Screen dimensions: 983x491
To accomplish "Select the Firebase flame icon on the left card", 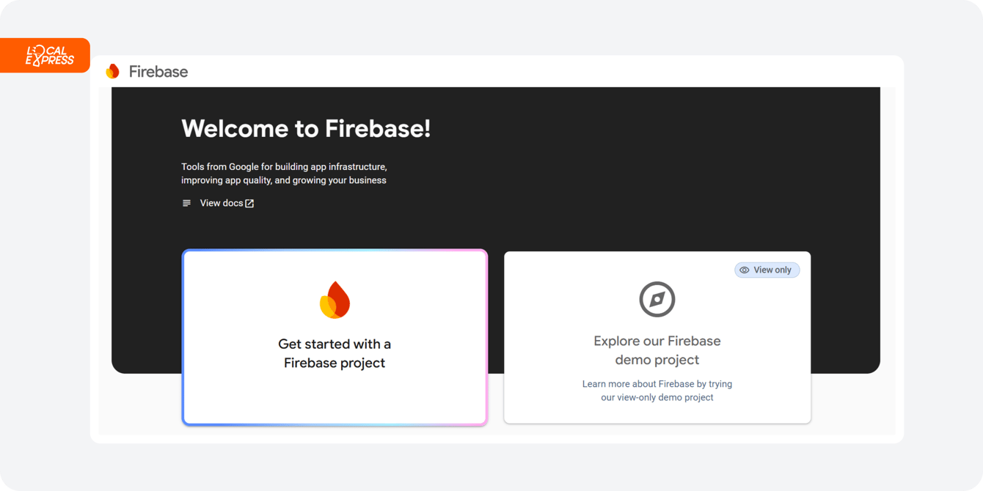I will click(x=335, y=299).
